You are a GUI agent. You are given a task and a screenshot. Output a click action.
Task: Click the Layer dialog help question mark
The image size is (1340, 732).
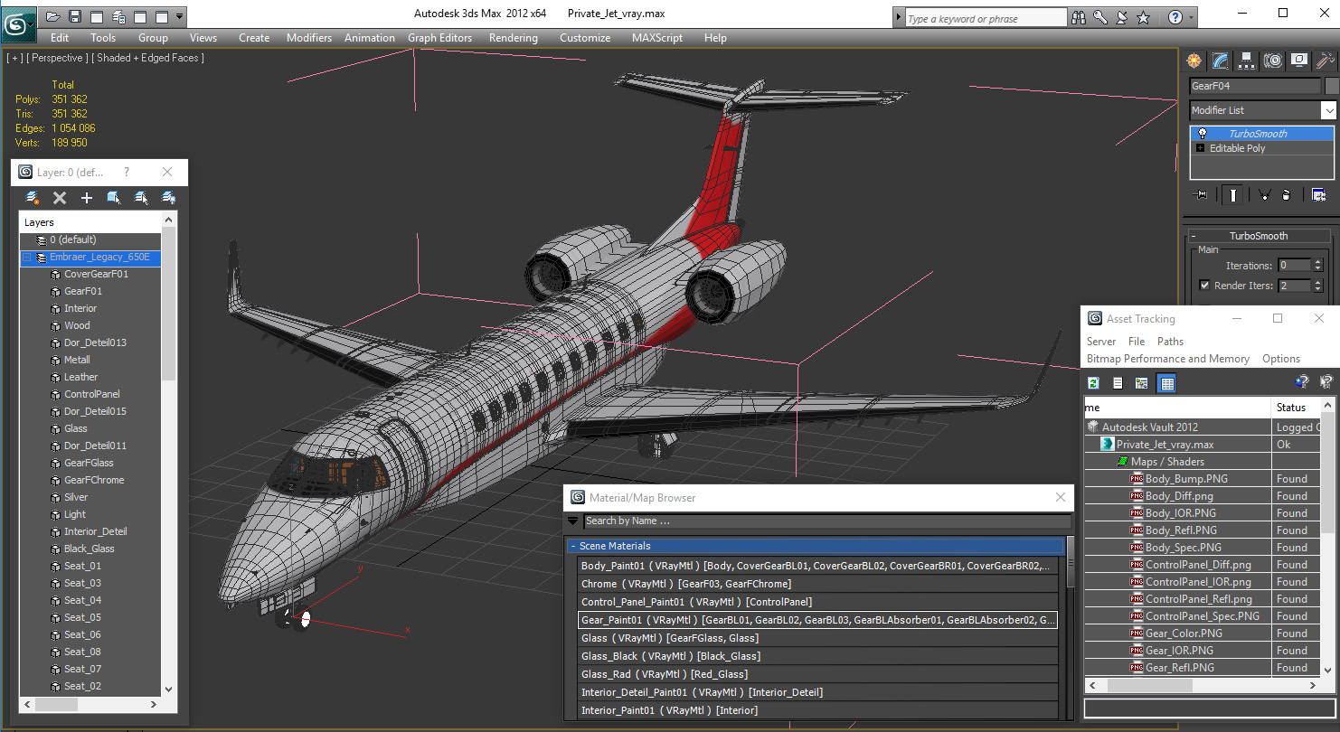click(126, 172)
